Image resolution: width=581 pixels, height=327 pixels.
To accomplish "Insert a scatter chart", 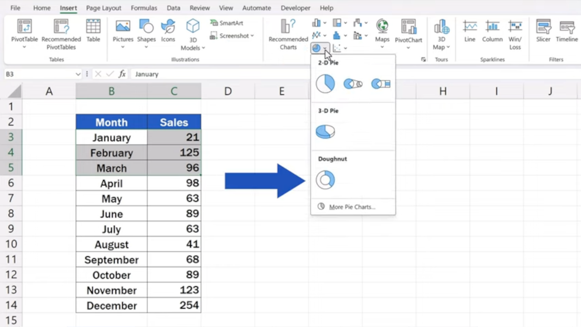I will (x=337, y=48).
